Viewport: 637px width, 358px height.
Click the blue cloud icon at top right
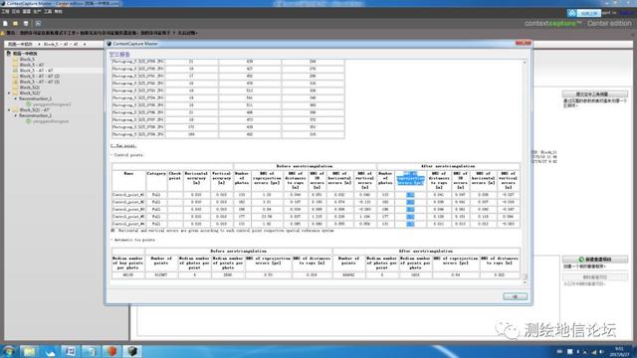[x=572, y=13]
